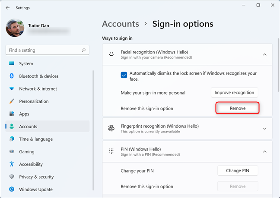This screenshot has width=280, height=198.
Task: Click the fingerprint icon
Action: point(111,128)
